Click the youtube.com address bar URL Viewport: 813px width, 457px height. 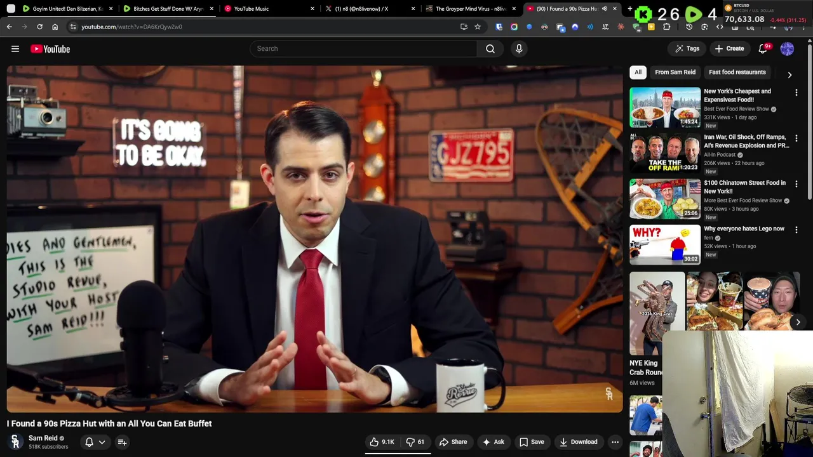(131, 27)
